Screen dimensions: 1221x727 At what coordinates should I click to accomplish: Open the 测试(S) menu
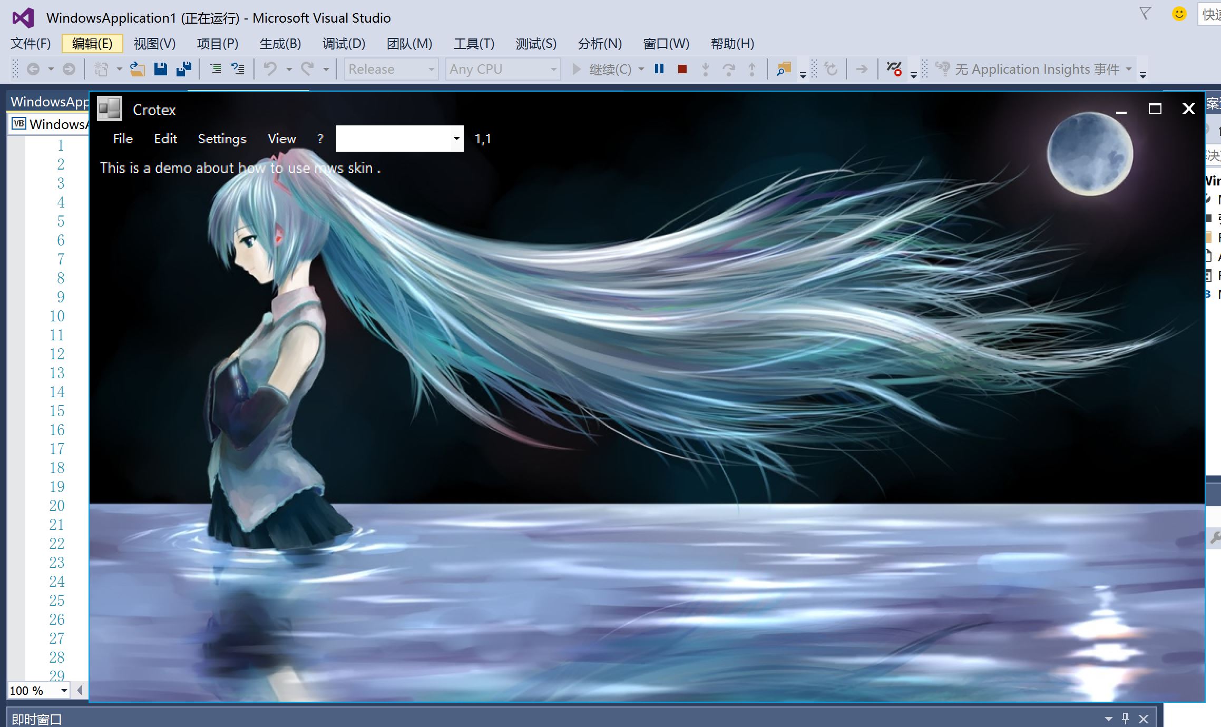(x=536, y=43)
